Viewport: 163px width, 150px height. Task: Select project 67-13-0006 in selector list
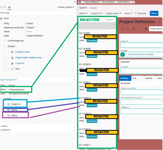[85, 49]
